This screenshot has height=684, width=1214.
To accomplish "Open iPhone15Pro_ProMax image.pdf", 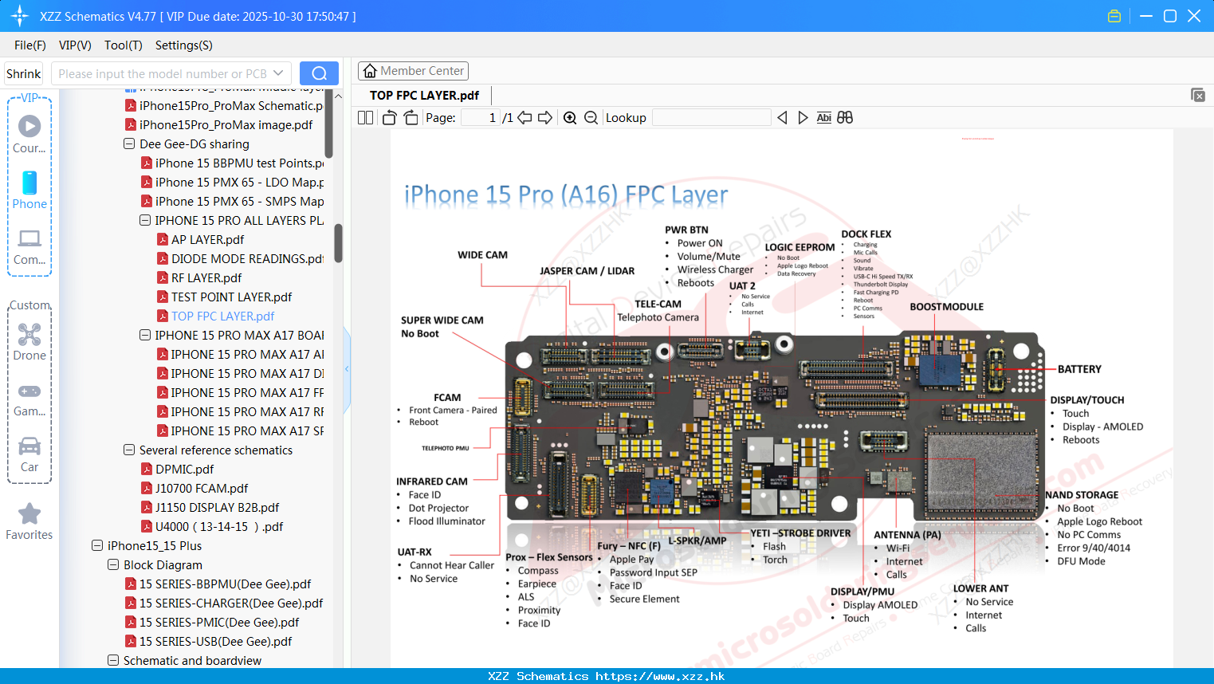I will tap(226, 124).
